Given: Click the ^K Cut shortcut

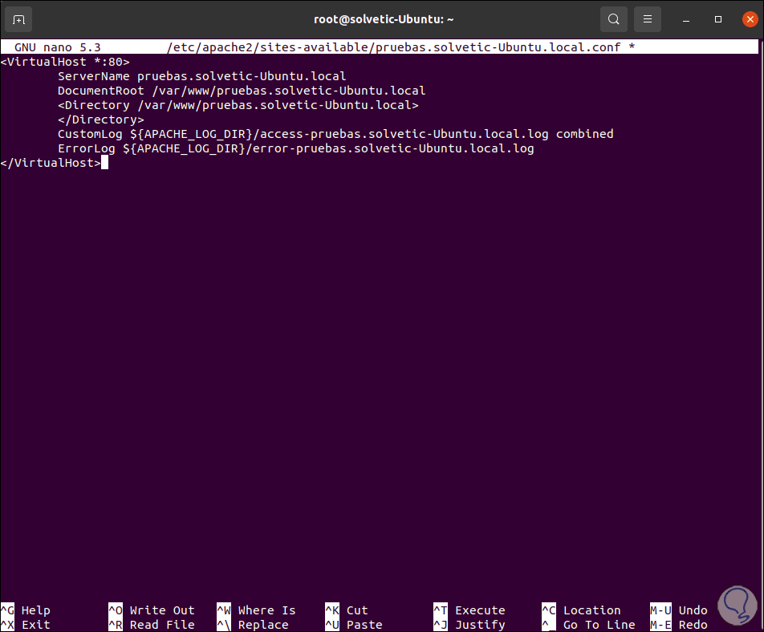Looking at the screenshot, I should pyautogui.click(x=347, y=610).
